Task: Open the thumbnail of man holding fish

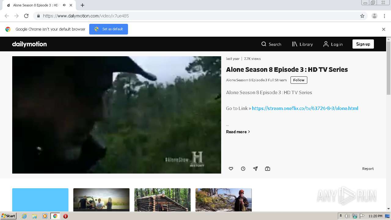Action: [224, 200]
